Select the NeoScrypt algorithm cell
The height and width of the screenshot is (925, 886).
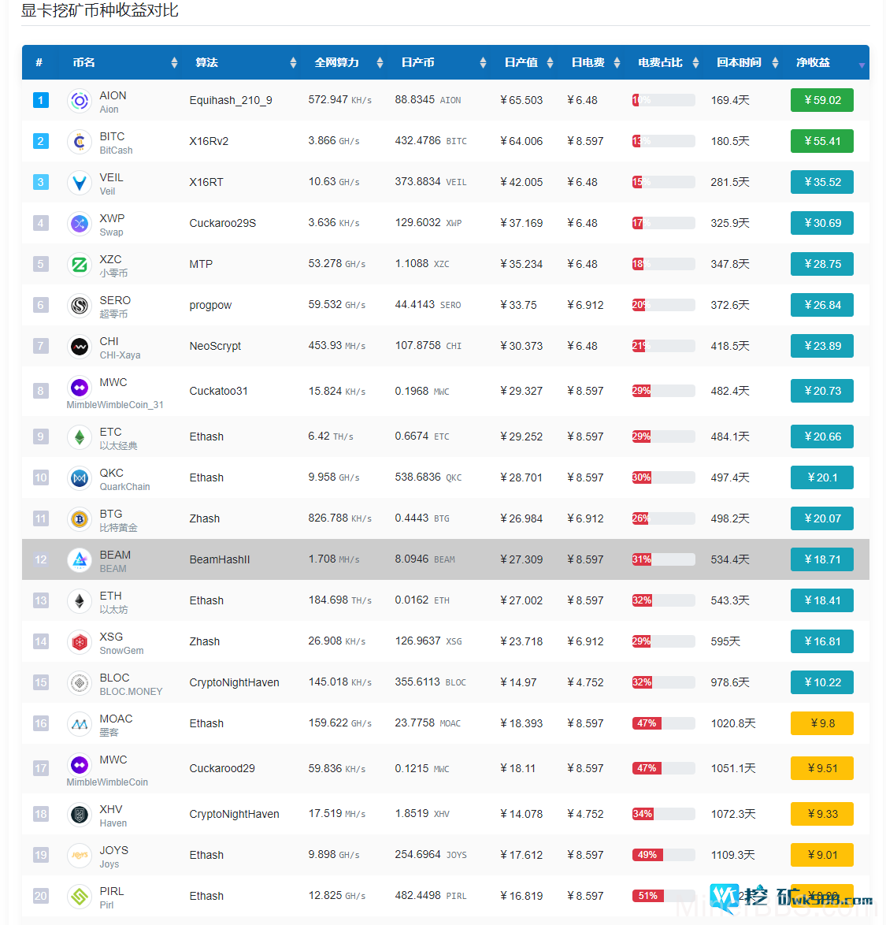(215, 347)
